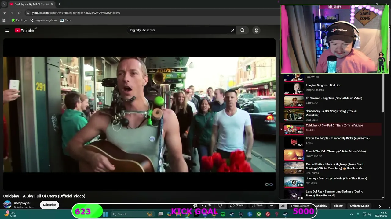Image resolution: width=391 pixels, height=219 pixels.
Task: Select the Coldplay filter chip
Action: click(x=321, y=206)
